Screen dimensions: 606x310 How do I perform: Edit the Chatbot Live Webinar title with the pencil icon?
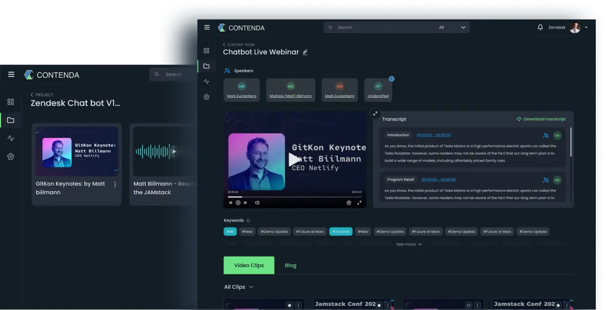[x=306, y=52]
